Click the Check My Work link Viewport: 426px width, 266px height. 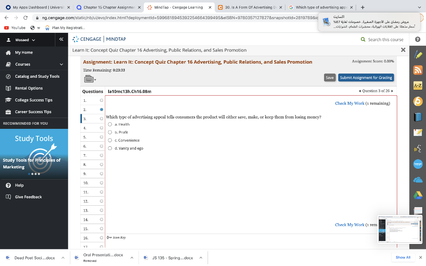[349, 103]
